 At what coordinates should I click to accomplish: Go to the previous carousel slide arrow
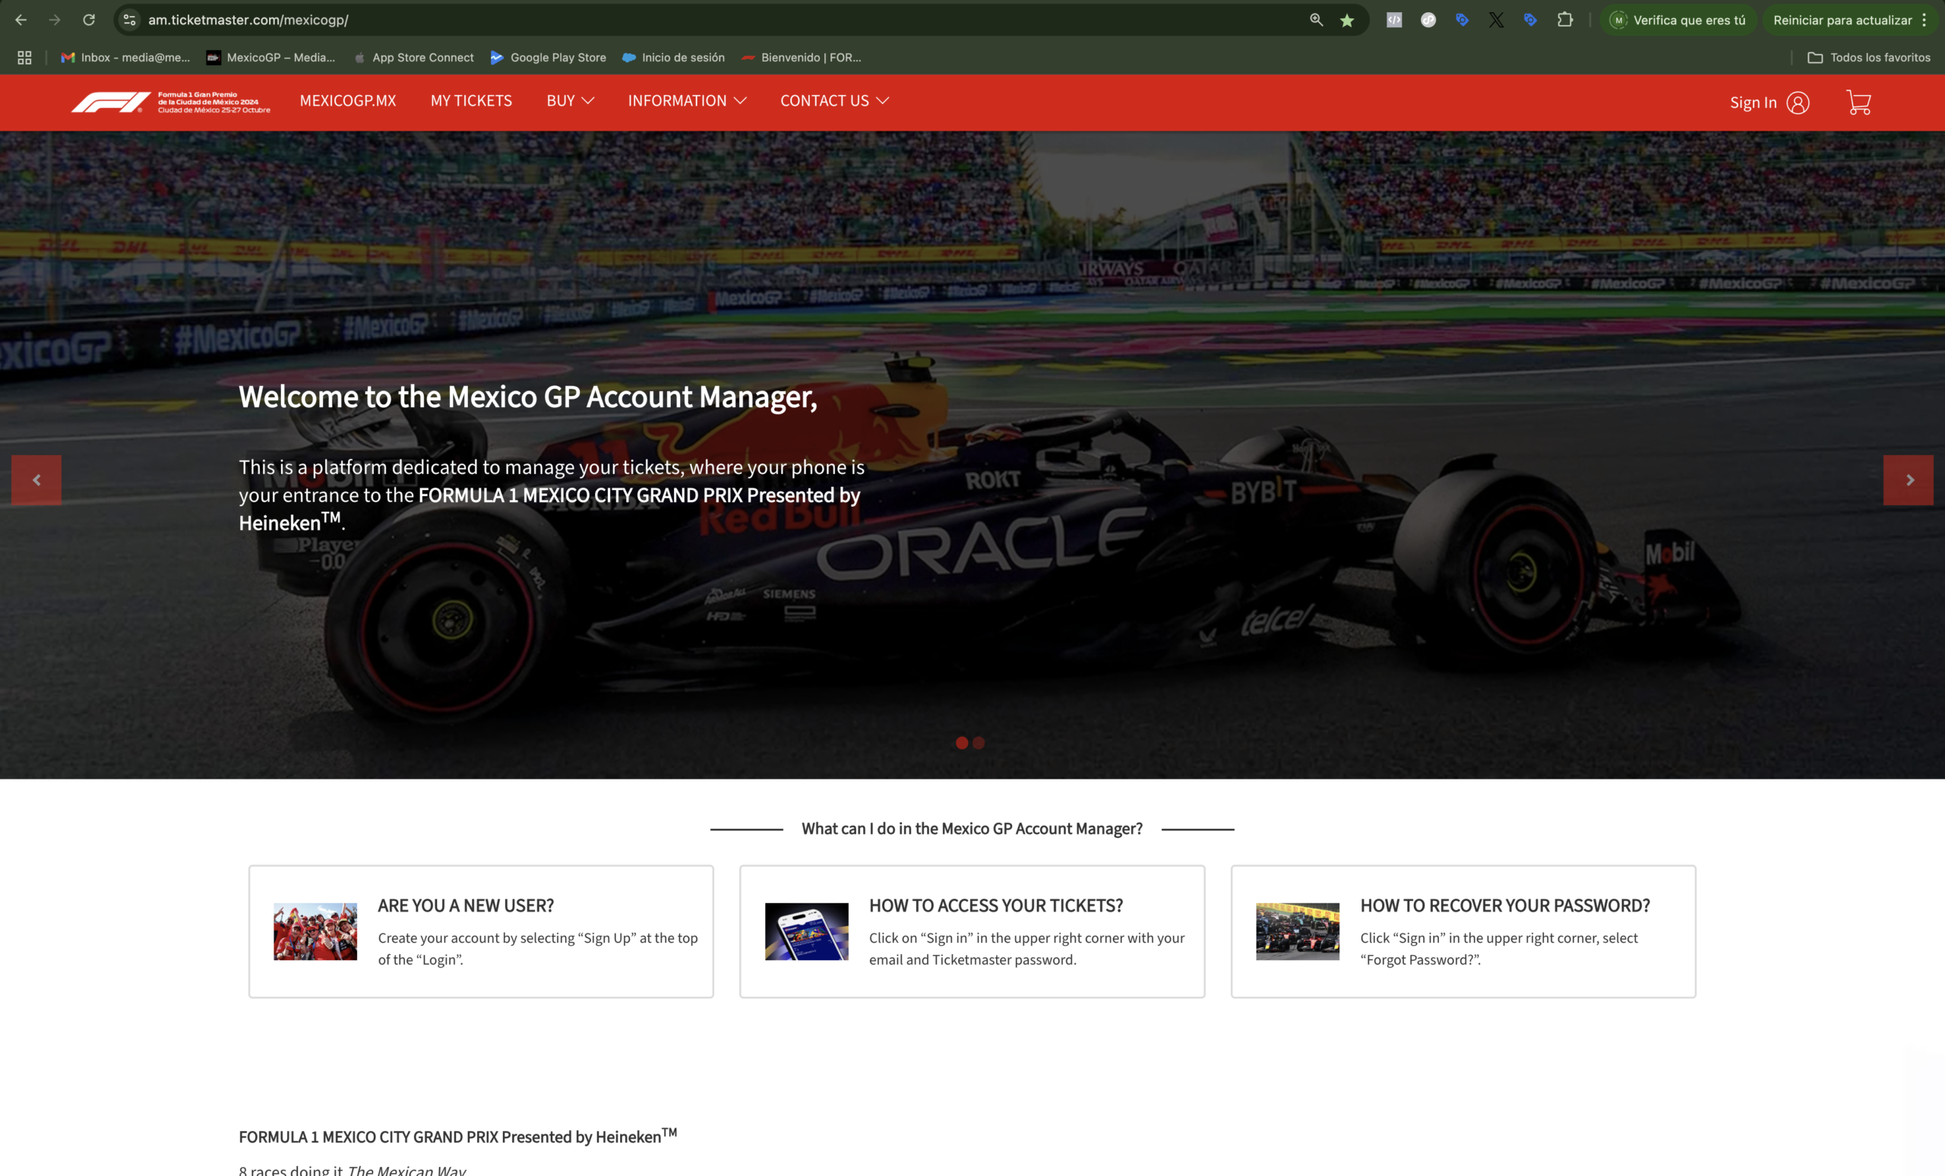click(x=36, y=480)
